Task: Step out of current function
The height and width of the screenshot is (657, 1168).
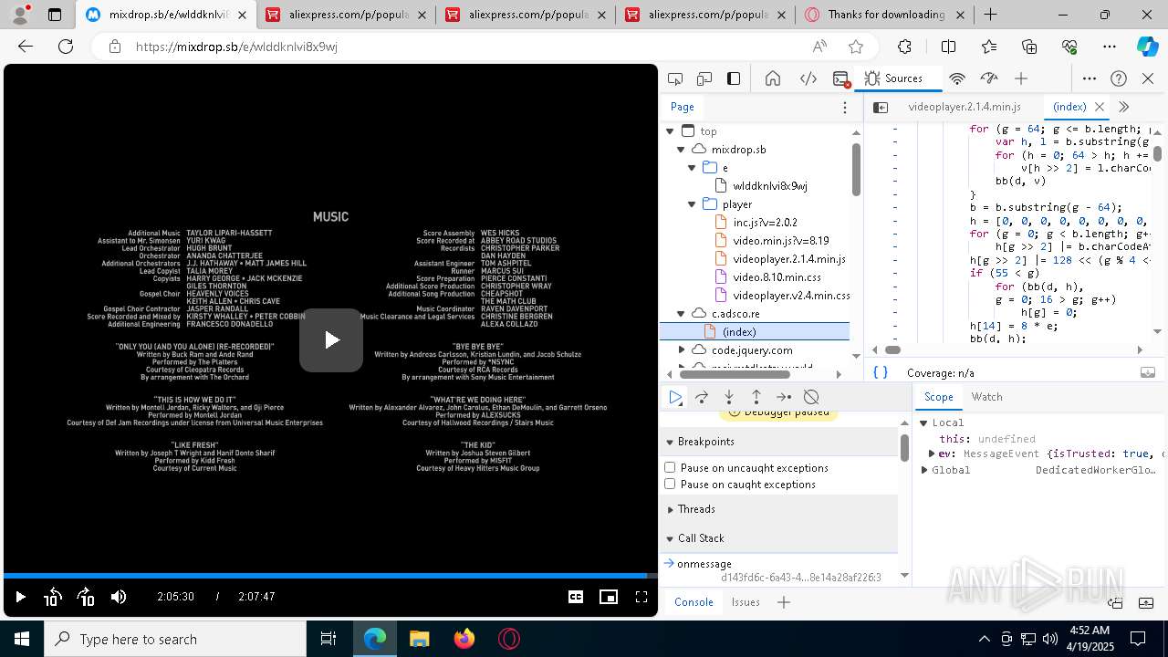Action: (x=756, y=397)
